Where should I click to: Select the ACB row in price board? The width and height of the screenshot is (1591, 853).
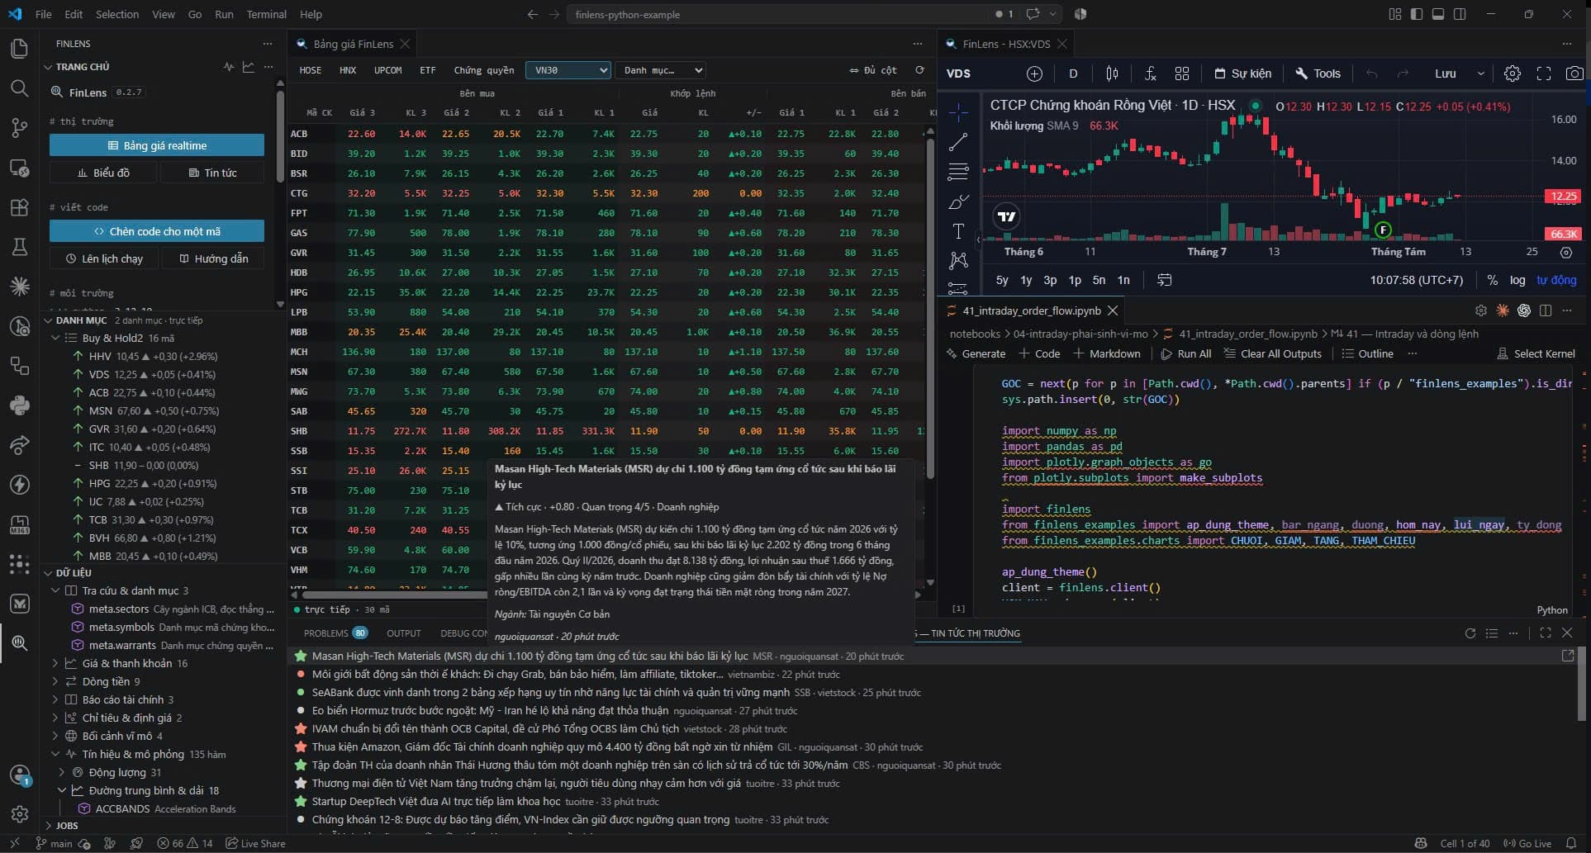[607, 134]
